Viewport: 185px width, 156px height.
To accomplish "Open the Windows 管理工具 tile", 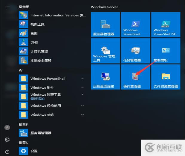I will (106, 51).
